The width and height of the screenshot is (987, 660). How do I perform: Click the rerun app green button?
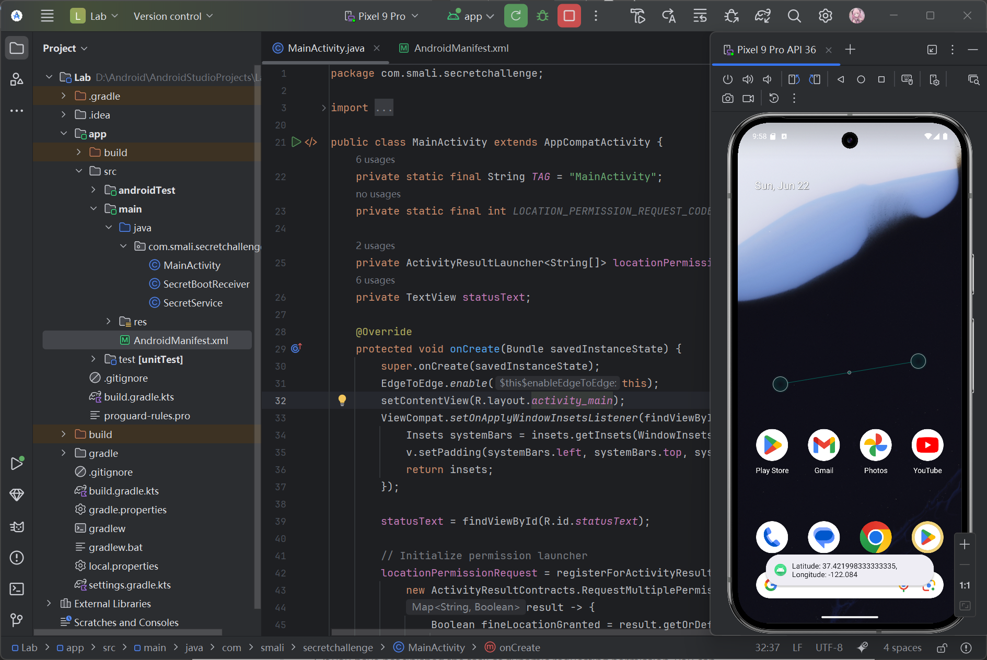click(515, 16)
